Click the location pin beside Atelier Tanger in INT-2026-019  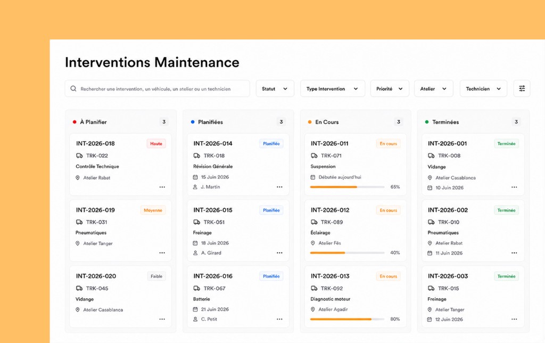(78, 243)
